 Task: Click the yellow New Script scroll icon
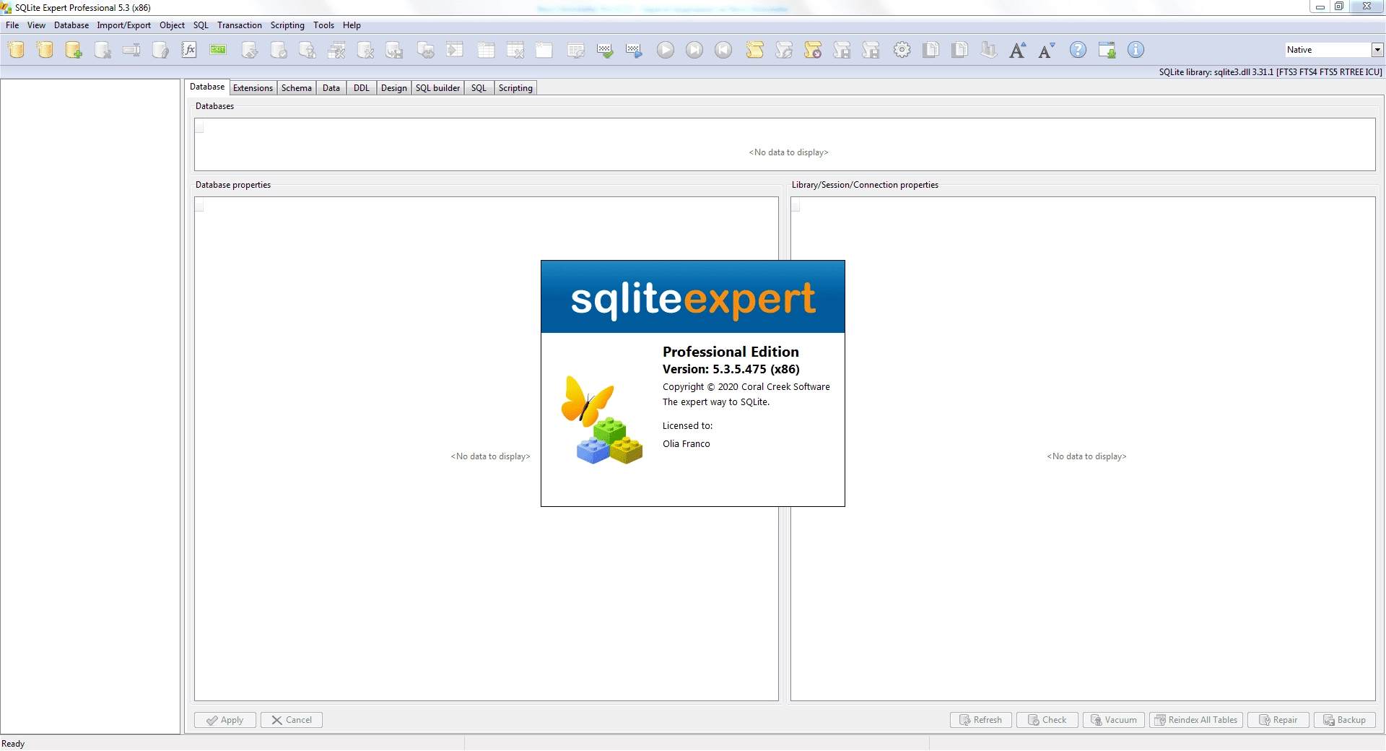[755, 50]
